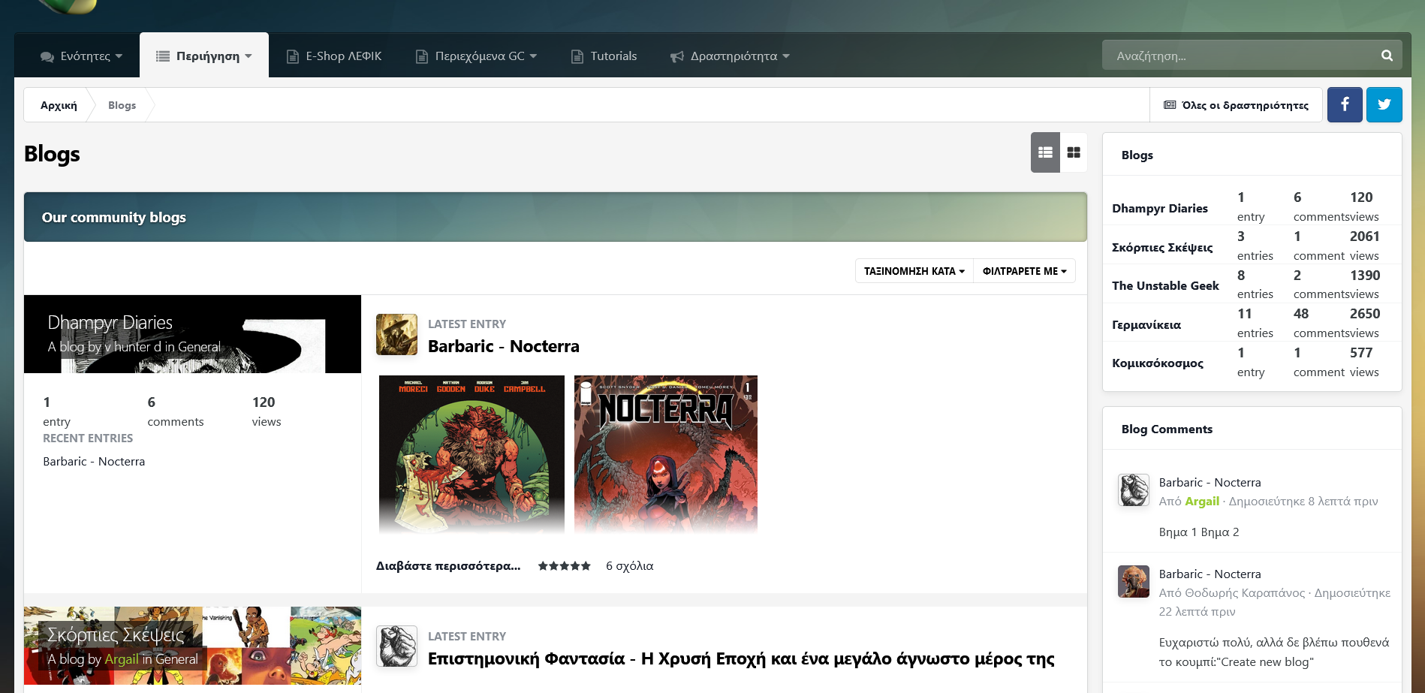Open Dhampyr Diaries in Blogs sidebar
Image resolution: width=1425 pixels, height=693 pixels.
click(1160, 208)
